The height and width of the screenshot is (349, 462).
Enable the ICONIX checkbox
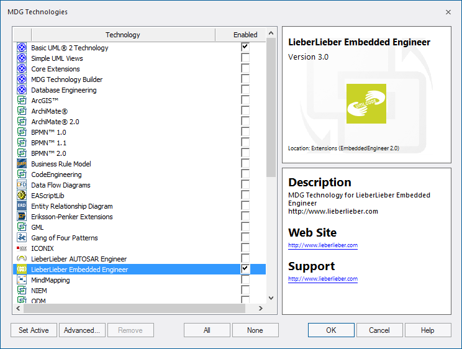click(245, 248)
